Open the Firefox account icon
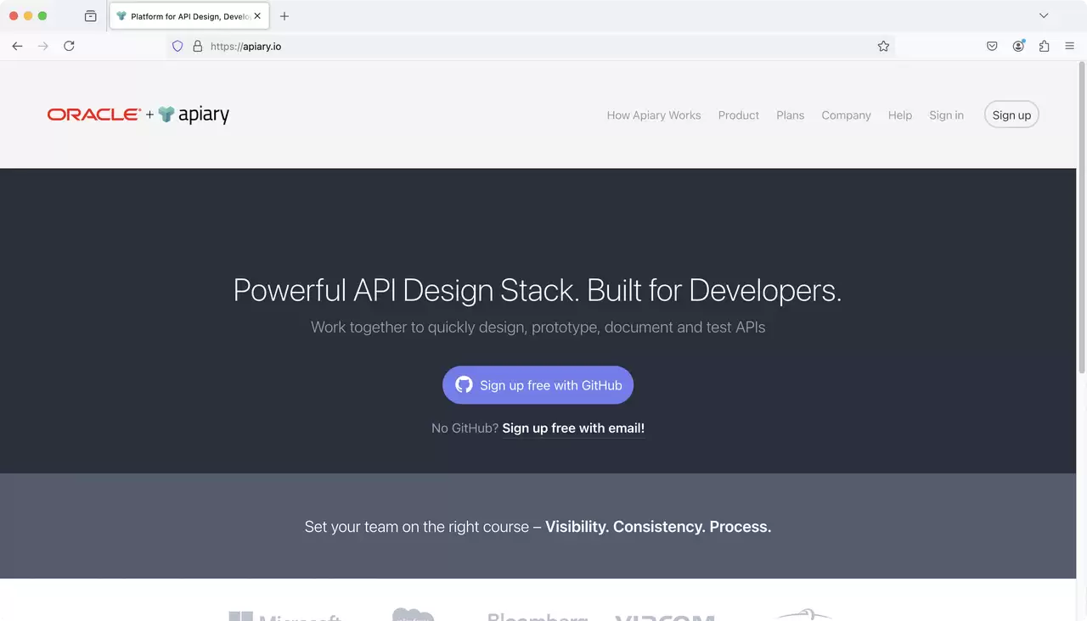1087x621 pixels. 1018,46
